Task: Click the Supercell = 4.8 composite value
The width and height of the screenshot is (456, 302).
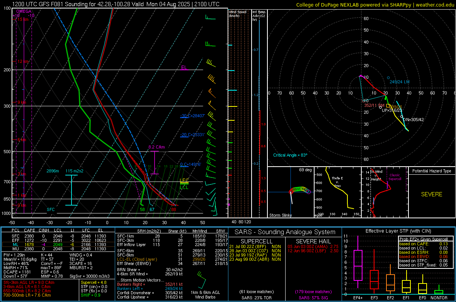Action: pyautogui.click(x=94, y=283)
